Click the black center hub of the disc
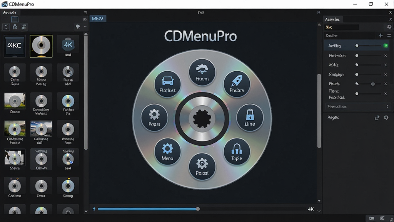 coord(202,119)
